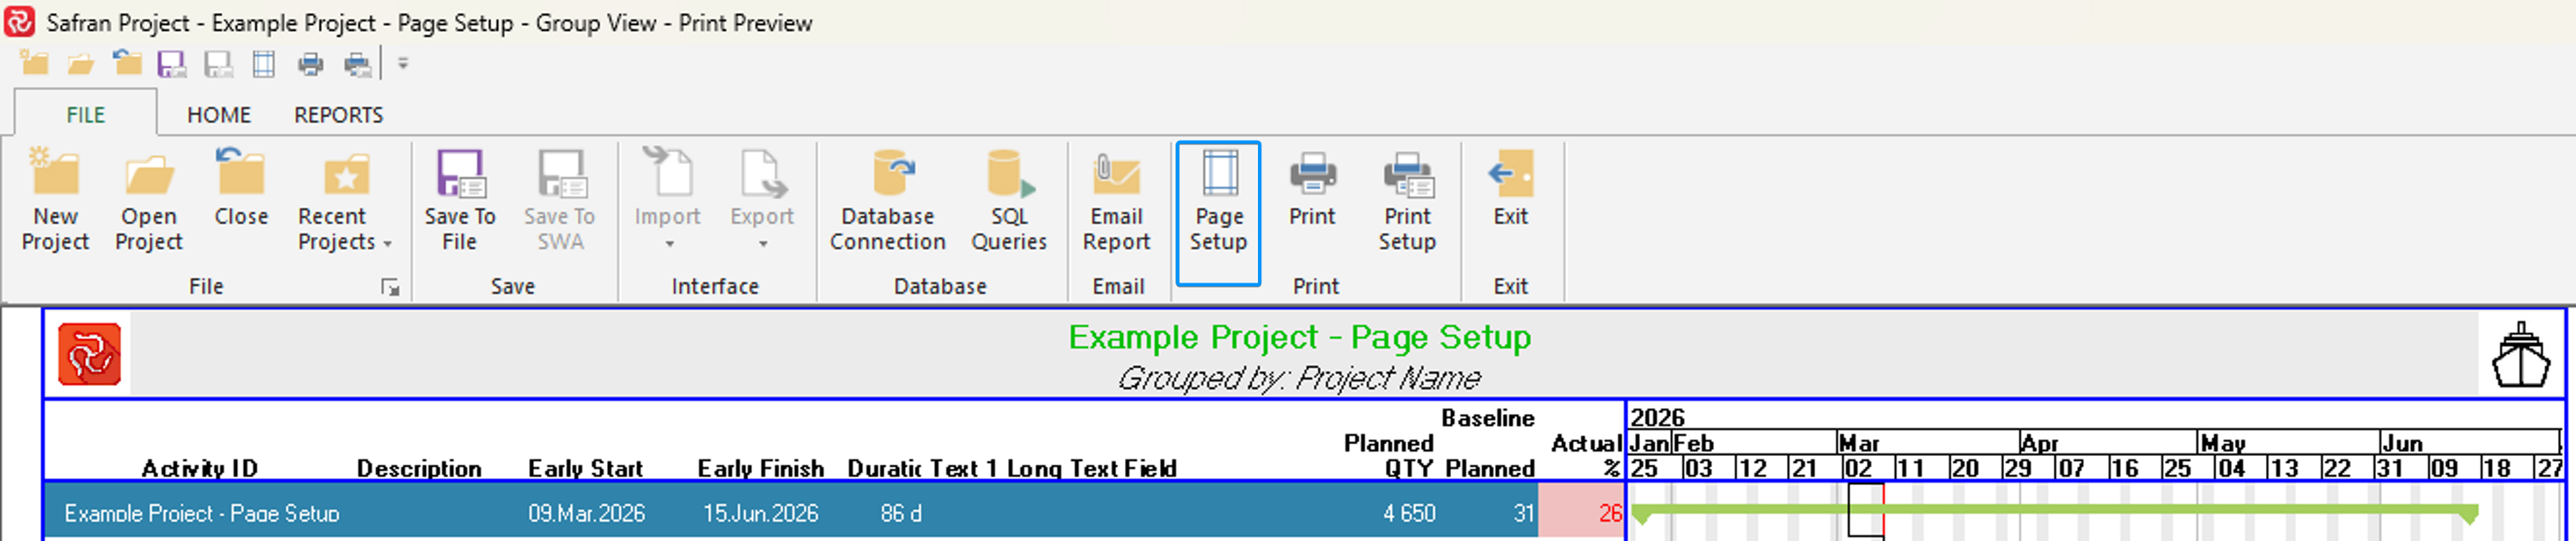
Task: Expand the Import dropdown menu
Action: pyautogui.click(x=668, y=230)
